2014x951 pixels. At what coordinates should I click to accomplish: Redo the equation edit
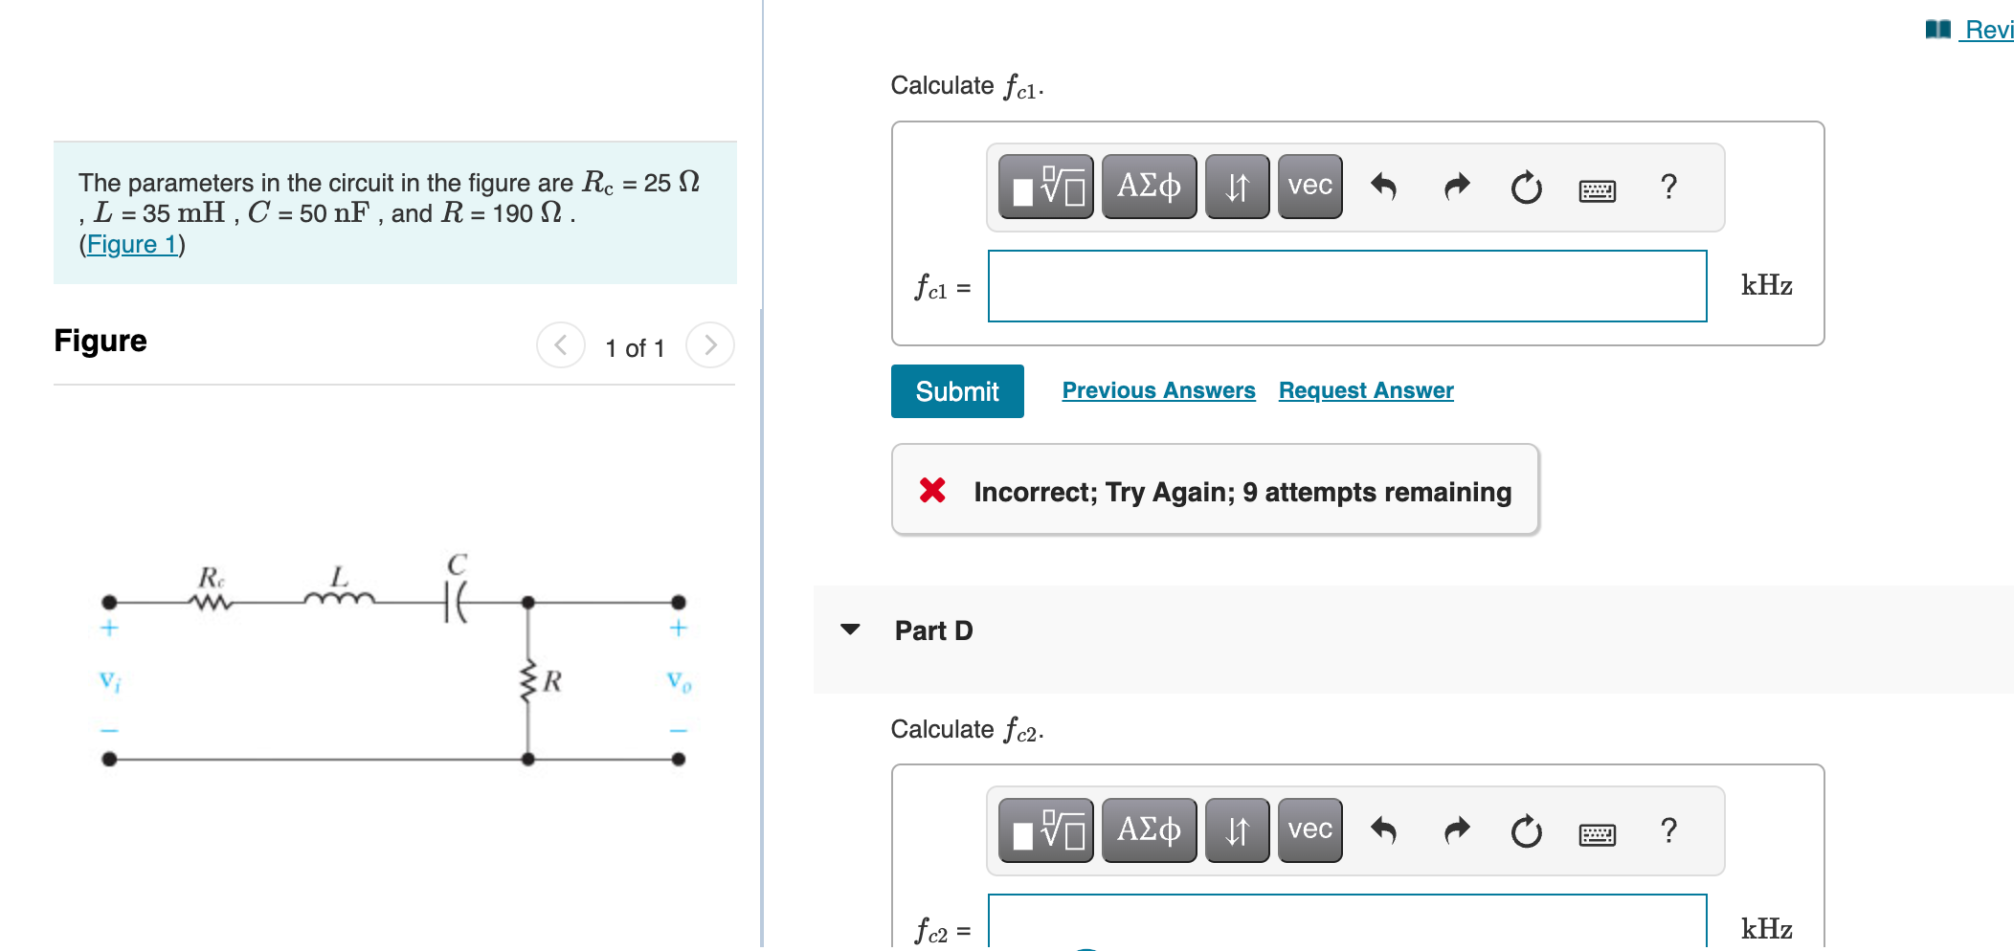pyautogui.click(x=1455, y=187)
